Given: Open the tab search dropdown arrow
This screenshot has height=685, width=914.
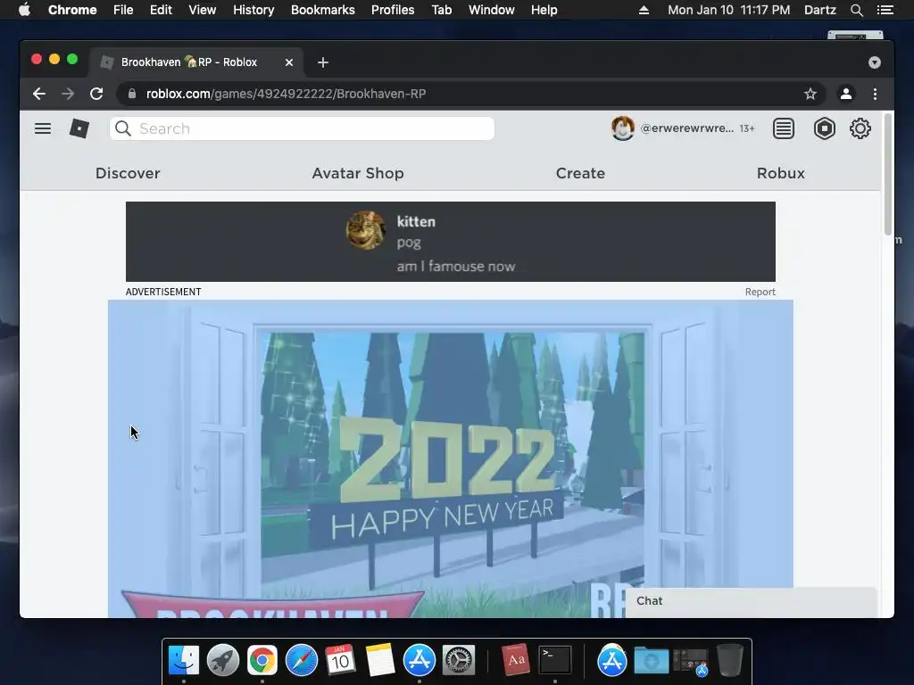Looking at the screenshot, I should click(875, 62).
